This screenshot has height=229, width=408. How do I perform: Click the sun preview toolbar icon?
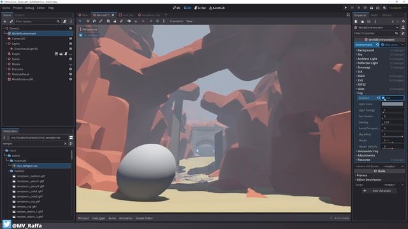point(151,21)
